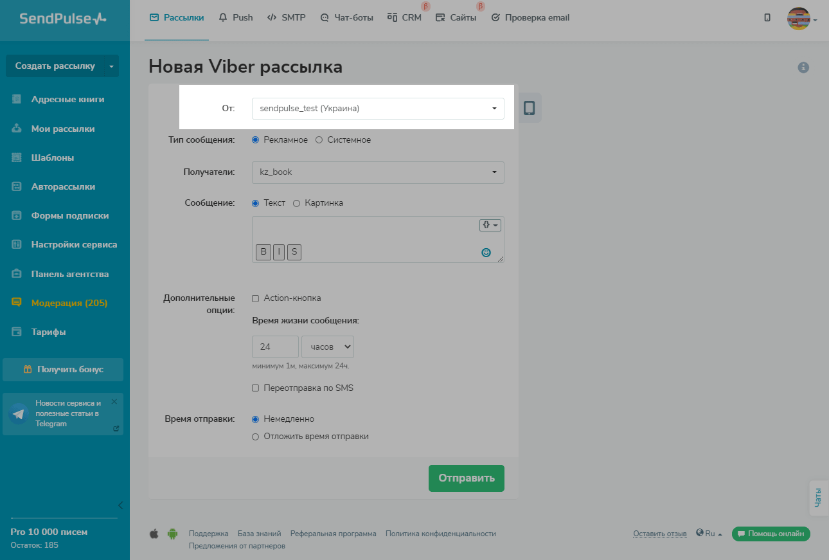Click the Панель агентства sidebar icon
The image size is (829, 560).
click(17, 274)
